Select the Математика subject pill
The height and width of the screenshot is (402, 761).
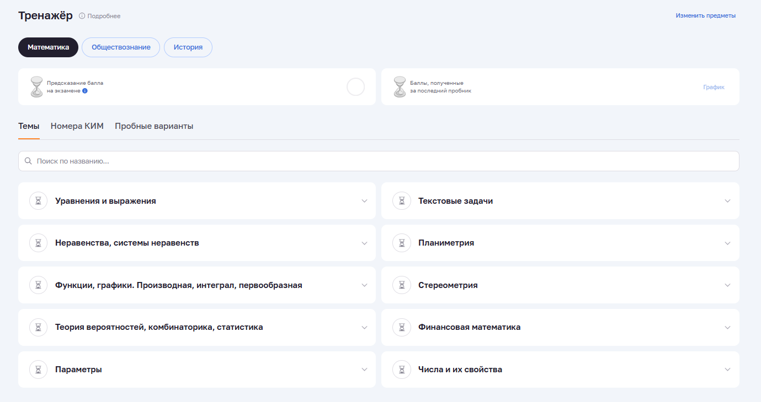[48, 47]
